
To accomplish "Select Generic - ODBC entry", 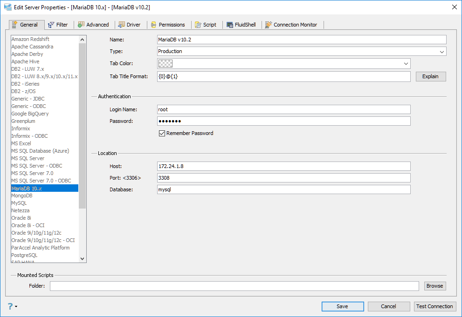I will pyautogui.click(x=45, y=106).
